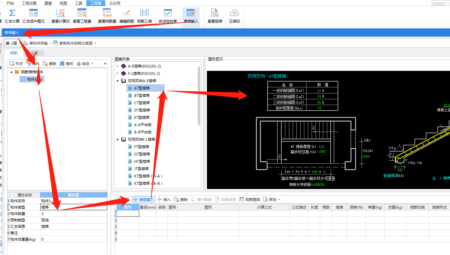The height and width of the screenshot is (255, 450).
Task: Expand A-E楼梯(03G101-2) atlas node
Action: [117, 66]
